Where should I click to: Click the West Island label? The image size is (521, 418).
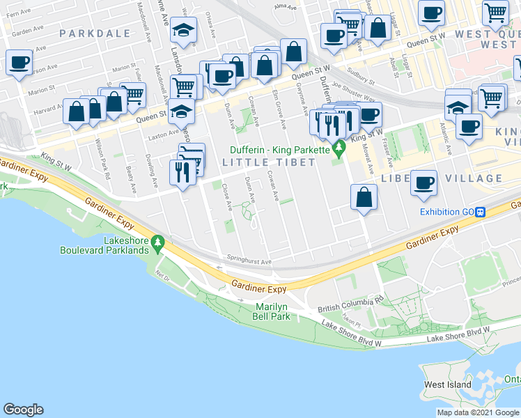coord(448,385)
